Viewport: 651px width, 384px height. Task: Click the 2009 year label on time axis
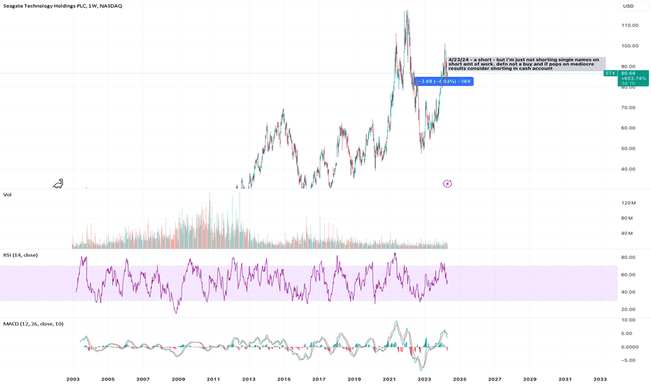point(179,379)
